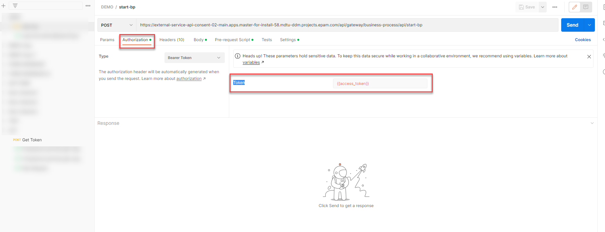This screenshot has width=605, height=232.
Task: Open the sidebar three-dots options menu
Action: (x=88, y=6)
